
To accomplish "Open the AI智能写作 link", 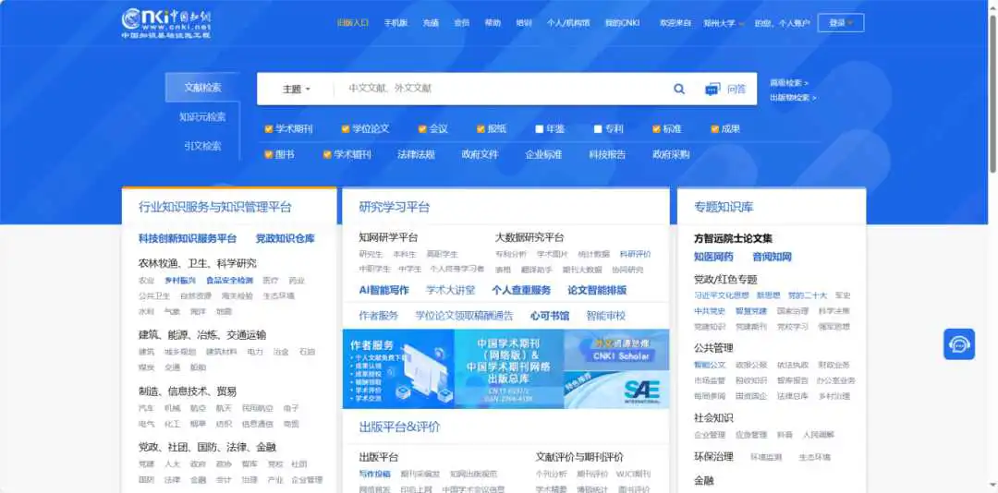I will tap(383, 290).
